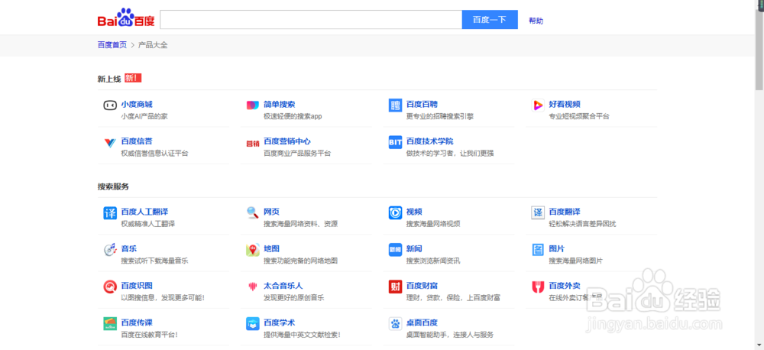This screenshot has height=350, width=764.
Task: Open the 网页 search link
Action: click(271, 212)
